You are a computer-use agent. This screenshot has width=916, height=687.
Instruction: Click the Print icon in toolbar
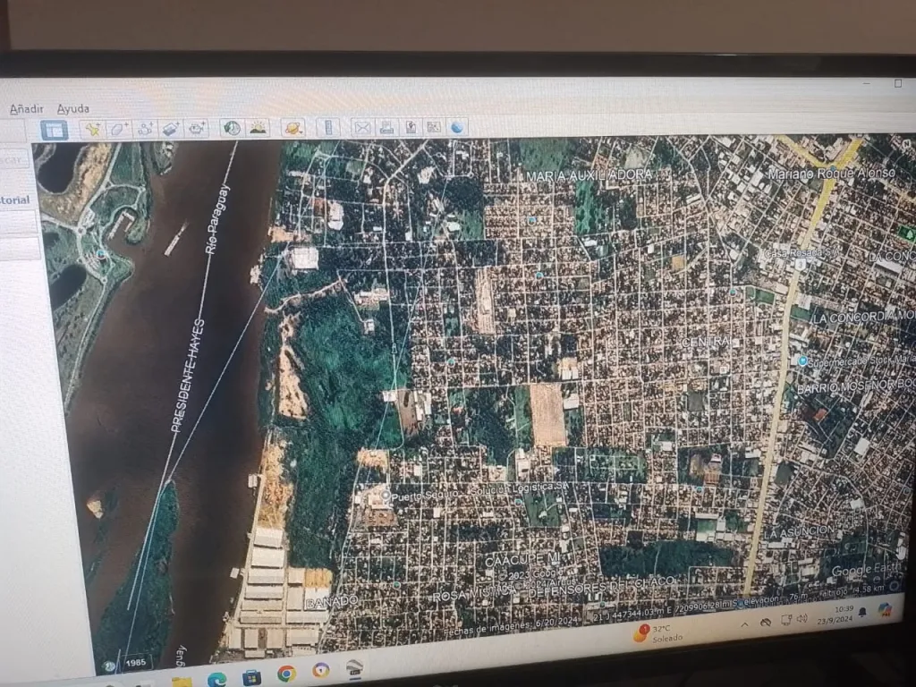click(x=387, y=127)
